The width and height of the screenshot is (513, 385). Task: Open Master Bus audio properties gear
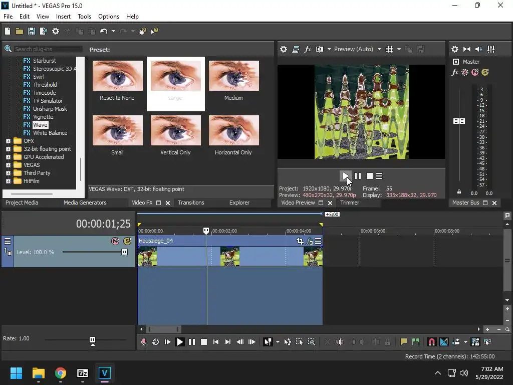(x=455, y=49)
